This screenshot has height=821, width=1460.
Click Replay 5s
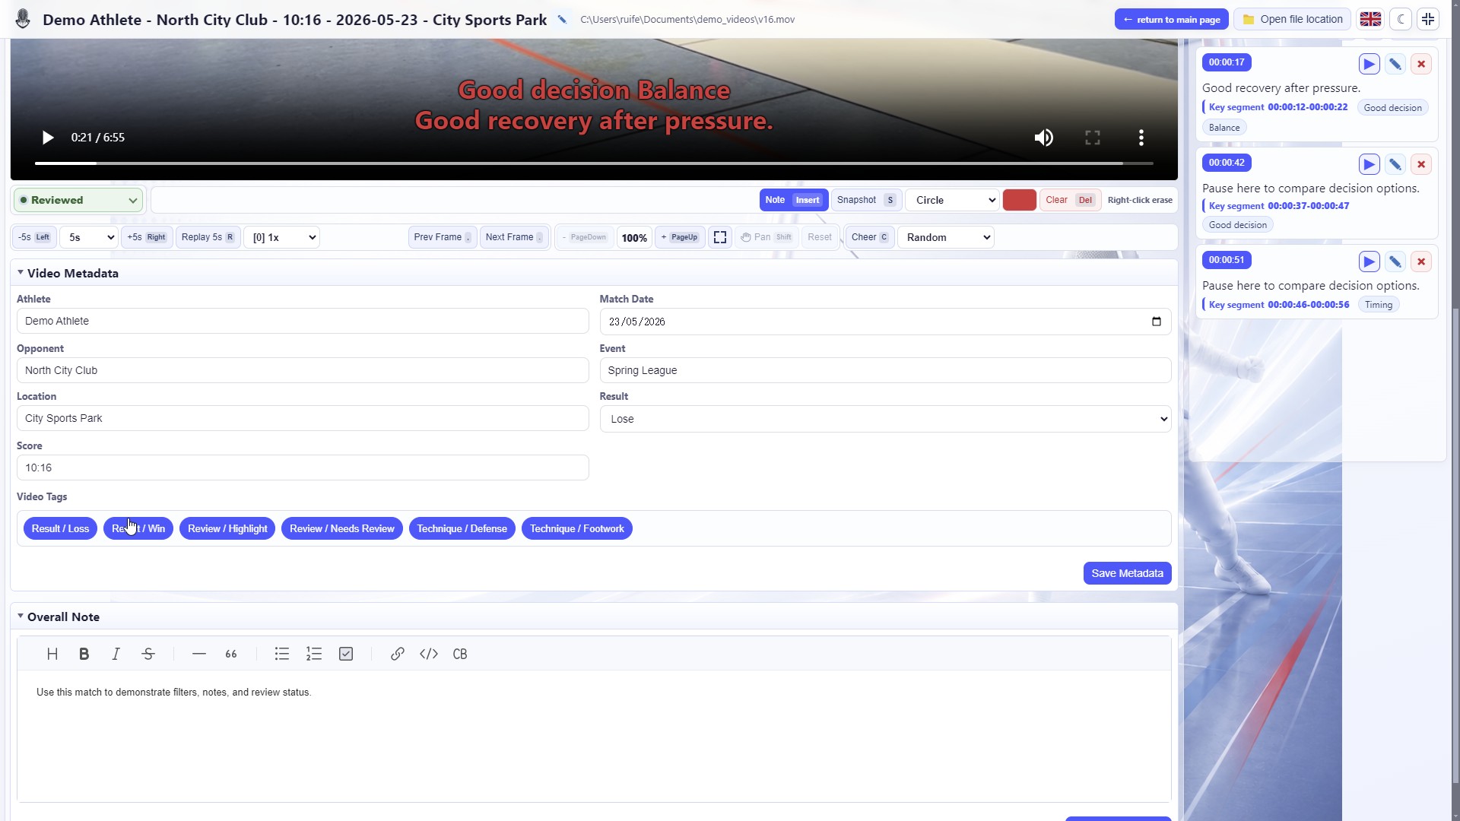point(208,237)
